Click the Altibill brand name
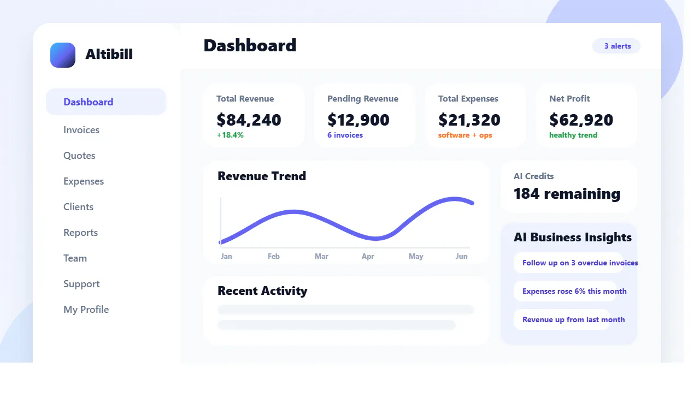 [x=109, y=55]
